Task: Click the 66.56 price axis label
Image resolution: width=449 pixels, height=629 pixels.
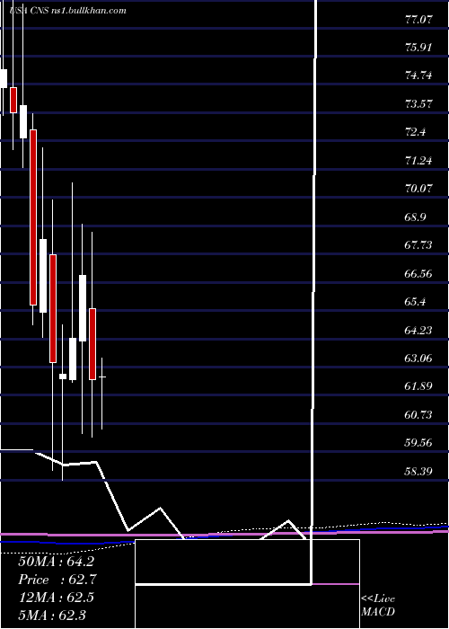Action: [x=419, y=273]
